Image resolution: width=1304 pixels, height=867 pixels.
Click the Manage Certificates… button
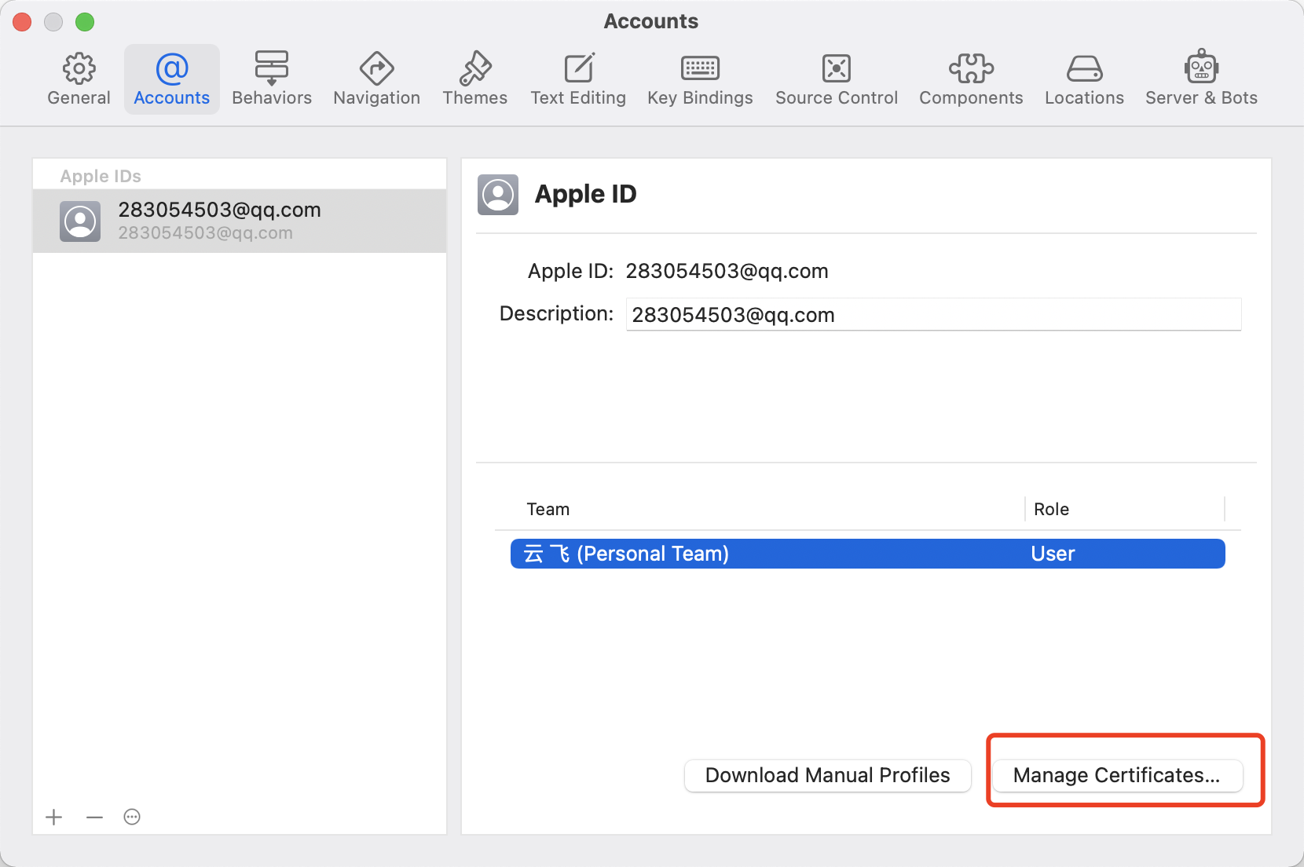[1117, 776]
